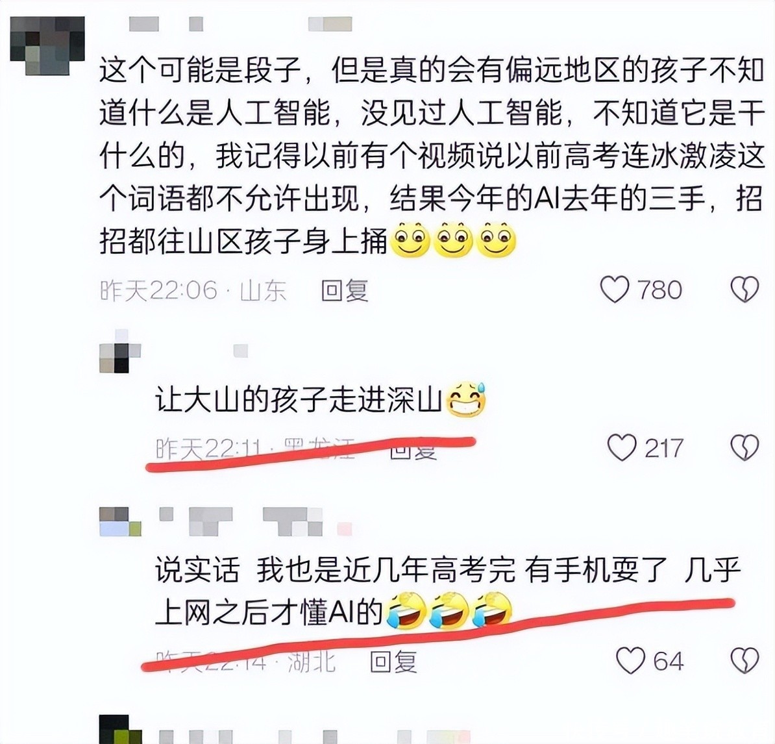Tap the three smiling emojis in top comment
This screenshot has width=775, height=744.
(453, 240)
